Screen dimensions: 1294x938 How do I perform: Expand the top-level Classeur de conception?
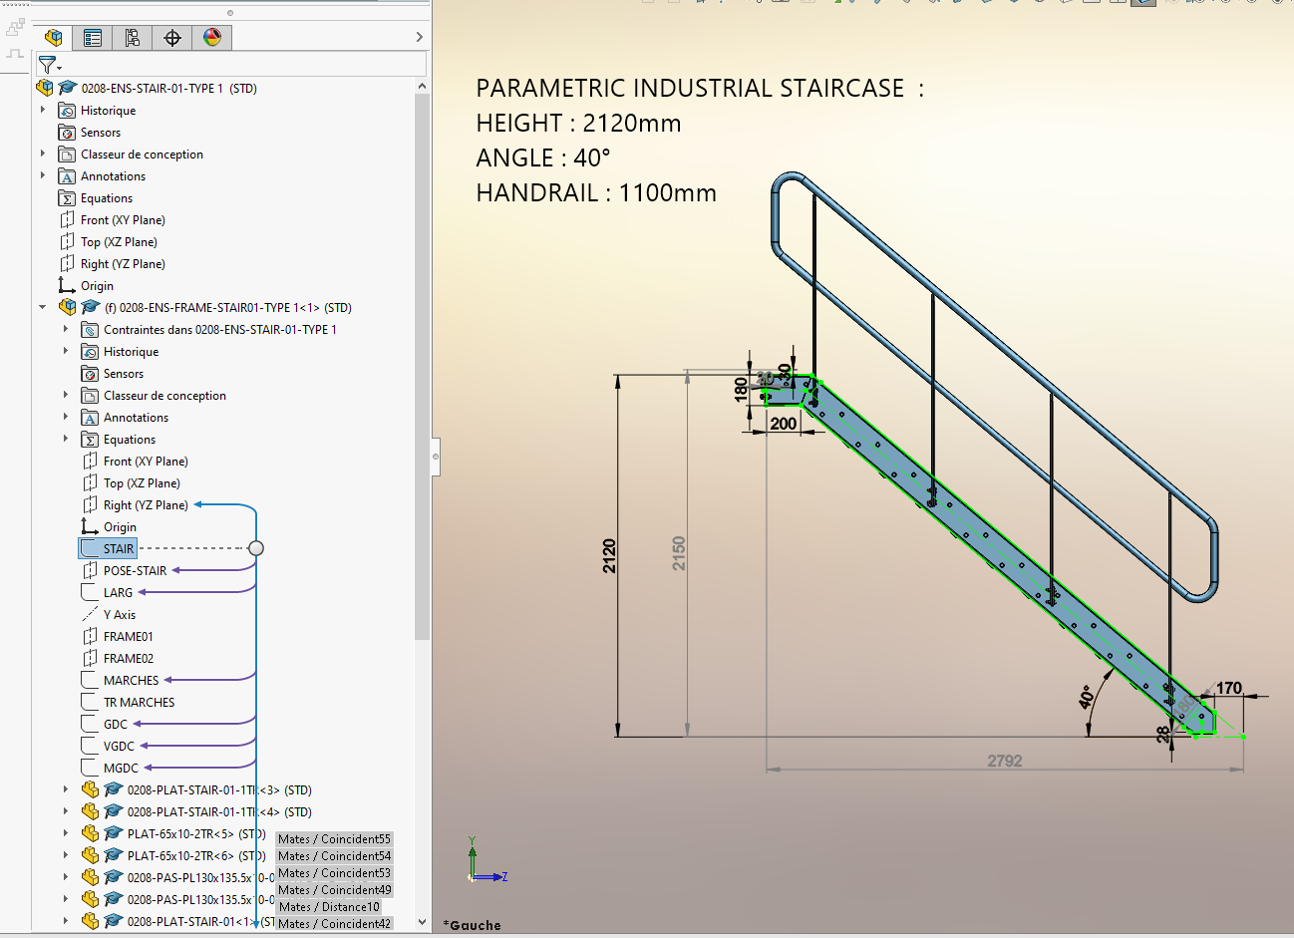[43, 154]
